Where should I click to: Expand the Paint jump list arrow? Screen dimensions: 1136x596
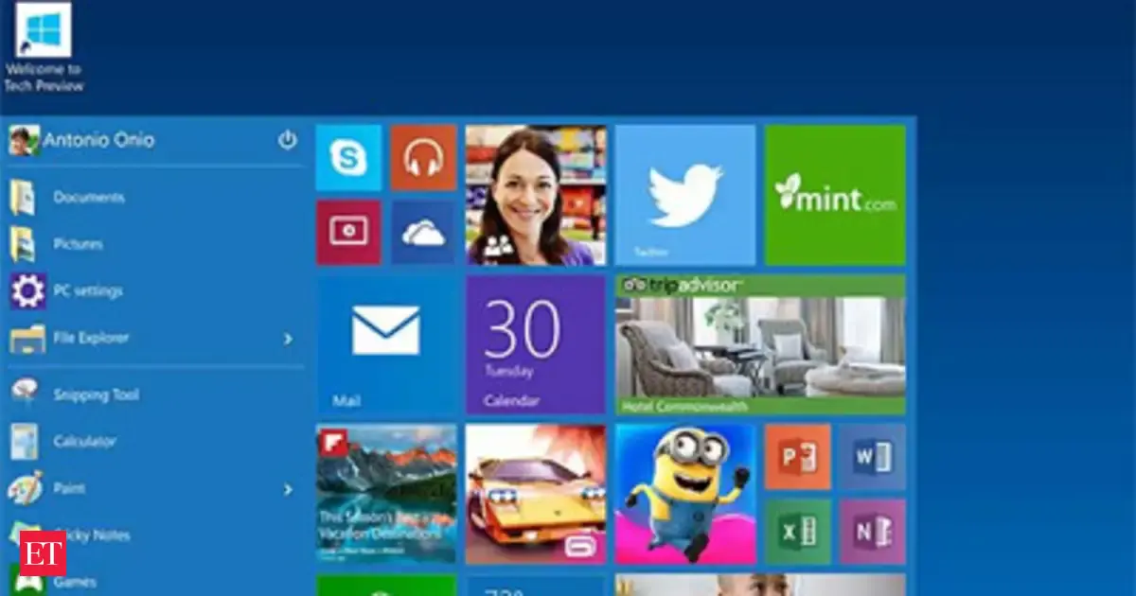pos(288,489)
